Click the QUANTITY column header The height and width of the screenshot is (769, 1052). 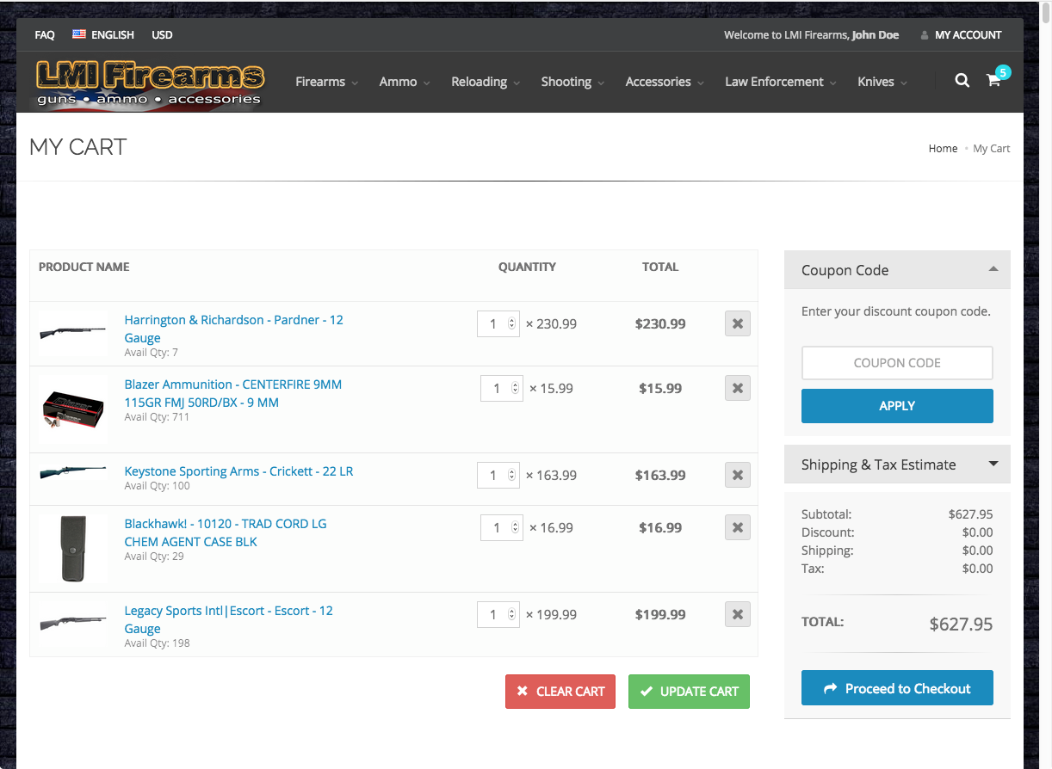coord(527,267)
